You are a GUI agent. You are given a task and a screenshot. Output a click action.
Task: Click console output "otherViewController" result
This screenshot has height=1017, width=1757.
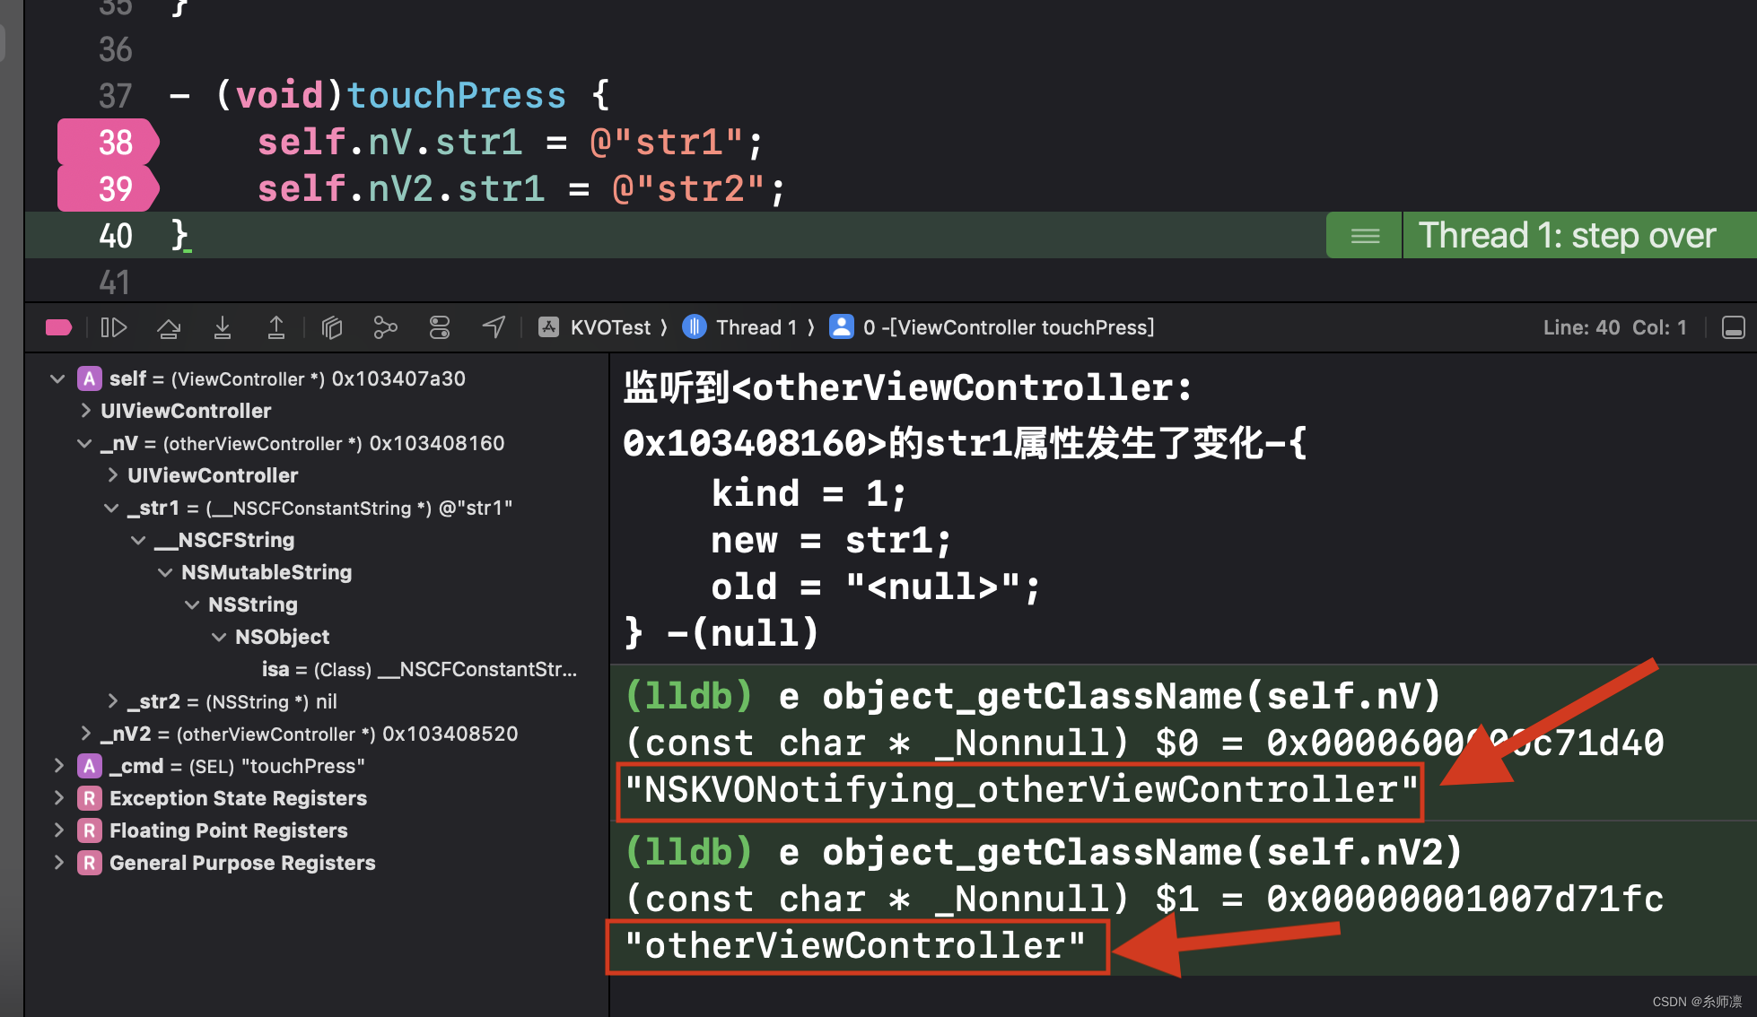point(855,946)
